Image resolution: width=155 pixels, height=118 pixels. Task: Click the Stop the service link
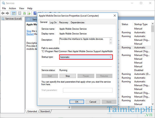(x=29, y=31)
